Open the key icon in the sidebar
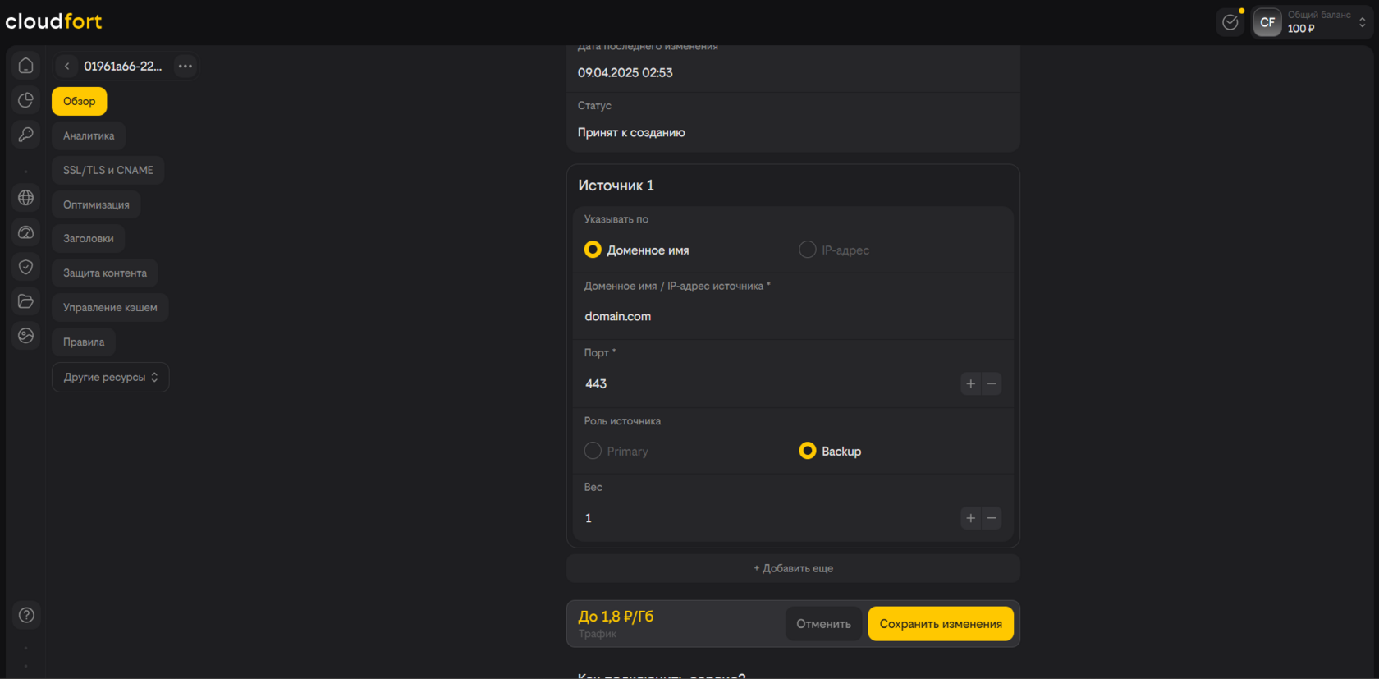 coord(26,135)
